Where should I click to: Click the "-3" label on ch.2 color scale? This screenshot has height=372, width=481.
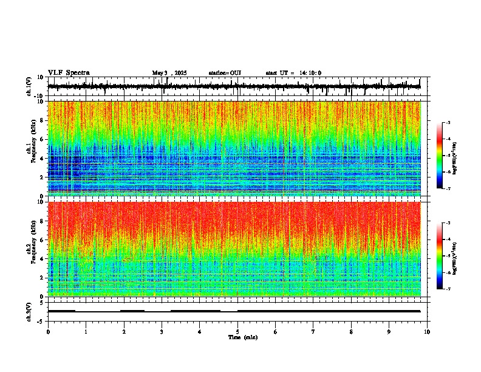(448, 223)
